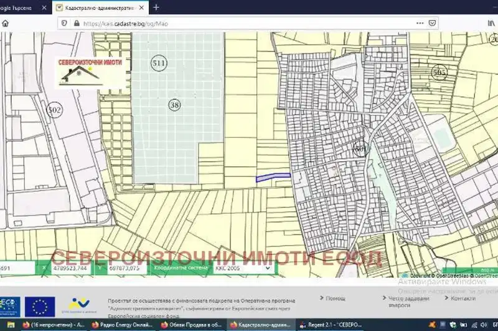Screen dimensions: 498x331
Task: Switch to the Google Търсене tab
Action: pyautogui.click(x=19, y=8)
